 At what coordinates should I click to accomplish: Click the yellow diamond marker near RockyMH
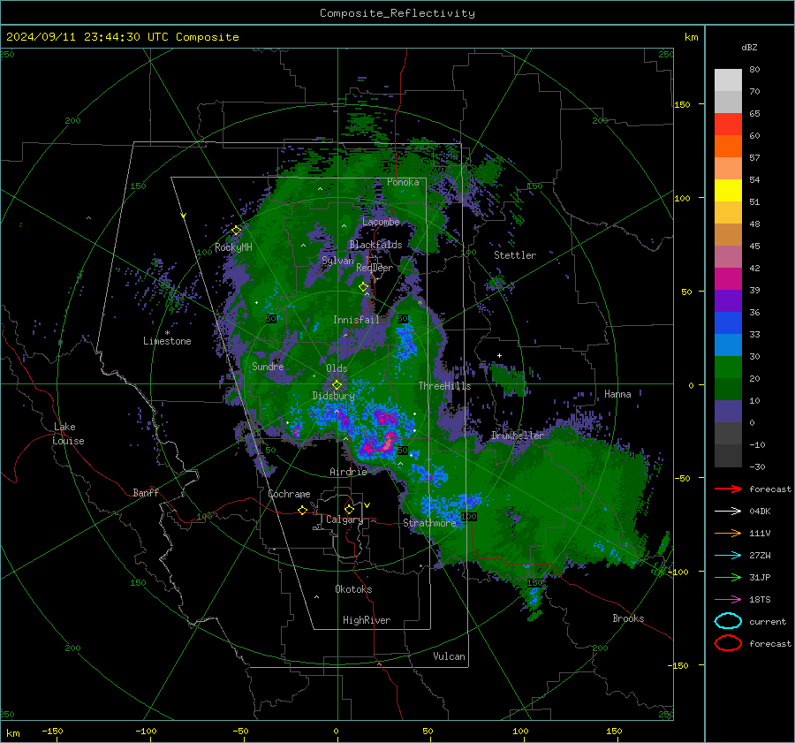coord(236,231)
